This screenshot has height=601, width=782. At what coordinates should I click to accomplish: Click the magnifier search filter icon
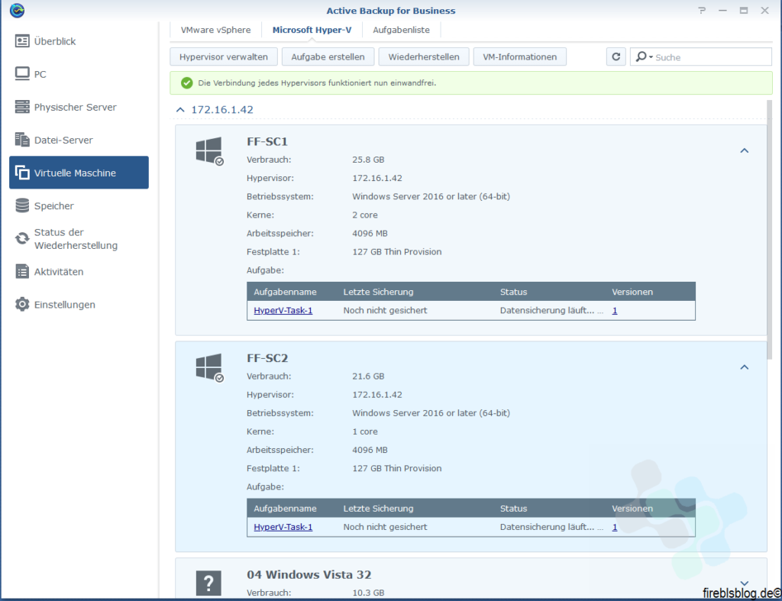(644, 57)
